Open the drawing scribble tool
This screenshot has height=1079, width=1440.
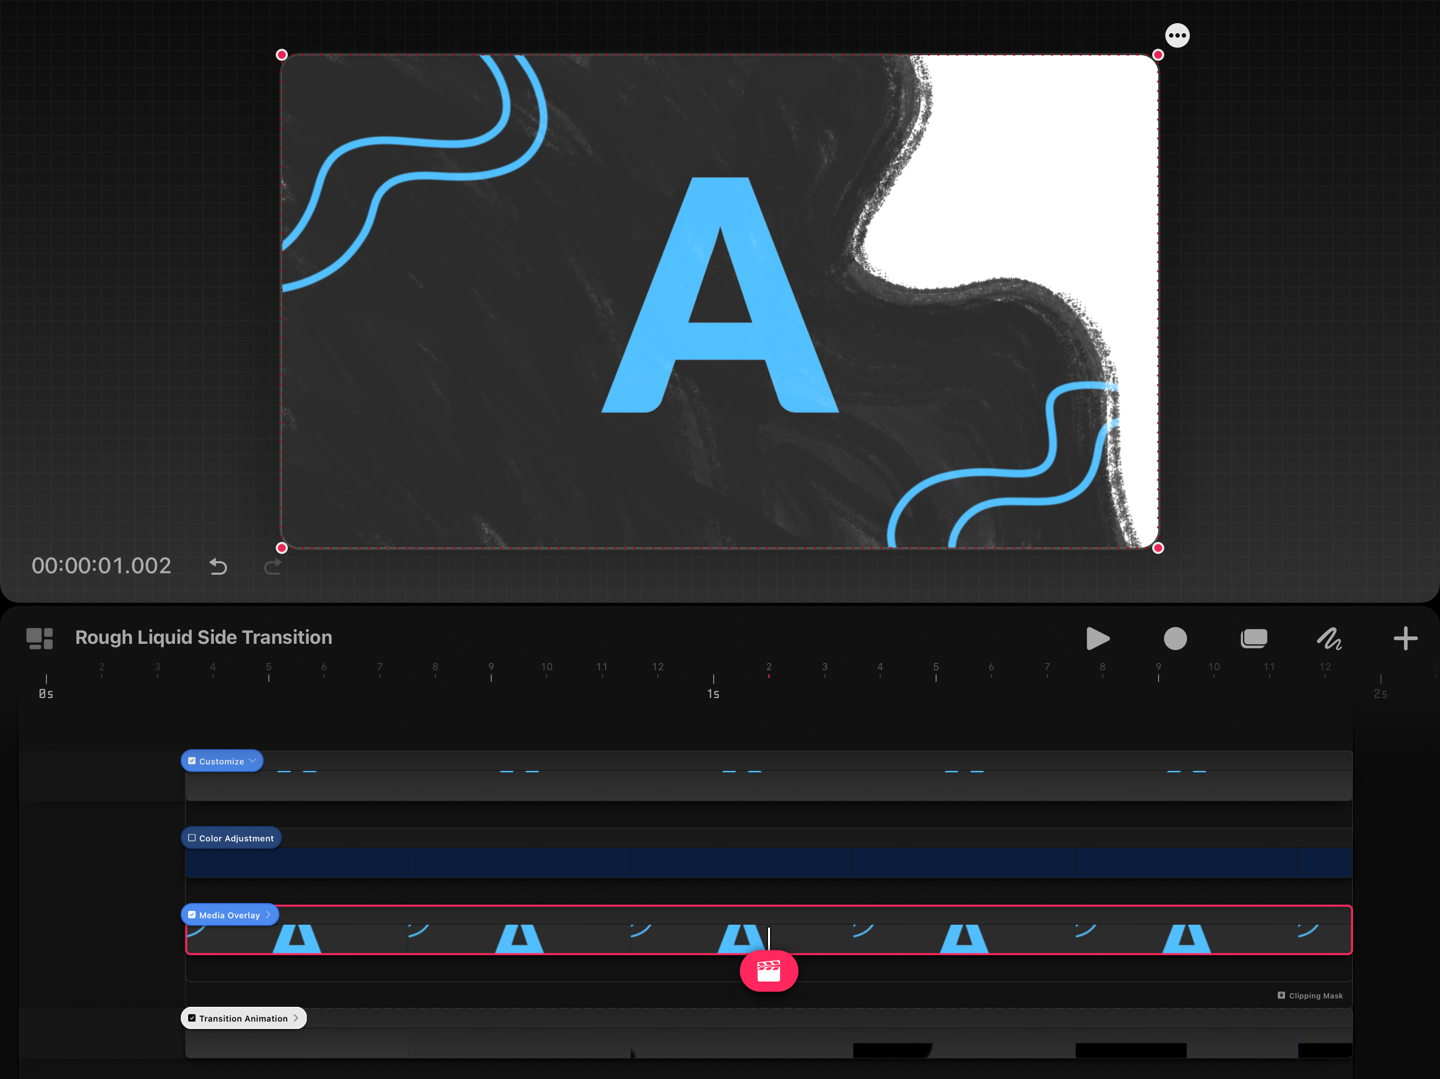1329,639
